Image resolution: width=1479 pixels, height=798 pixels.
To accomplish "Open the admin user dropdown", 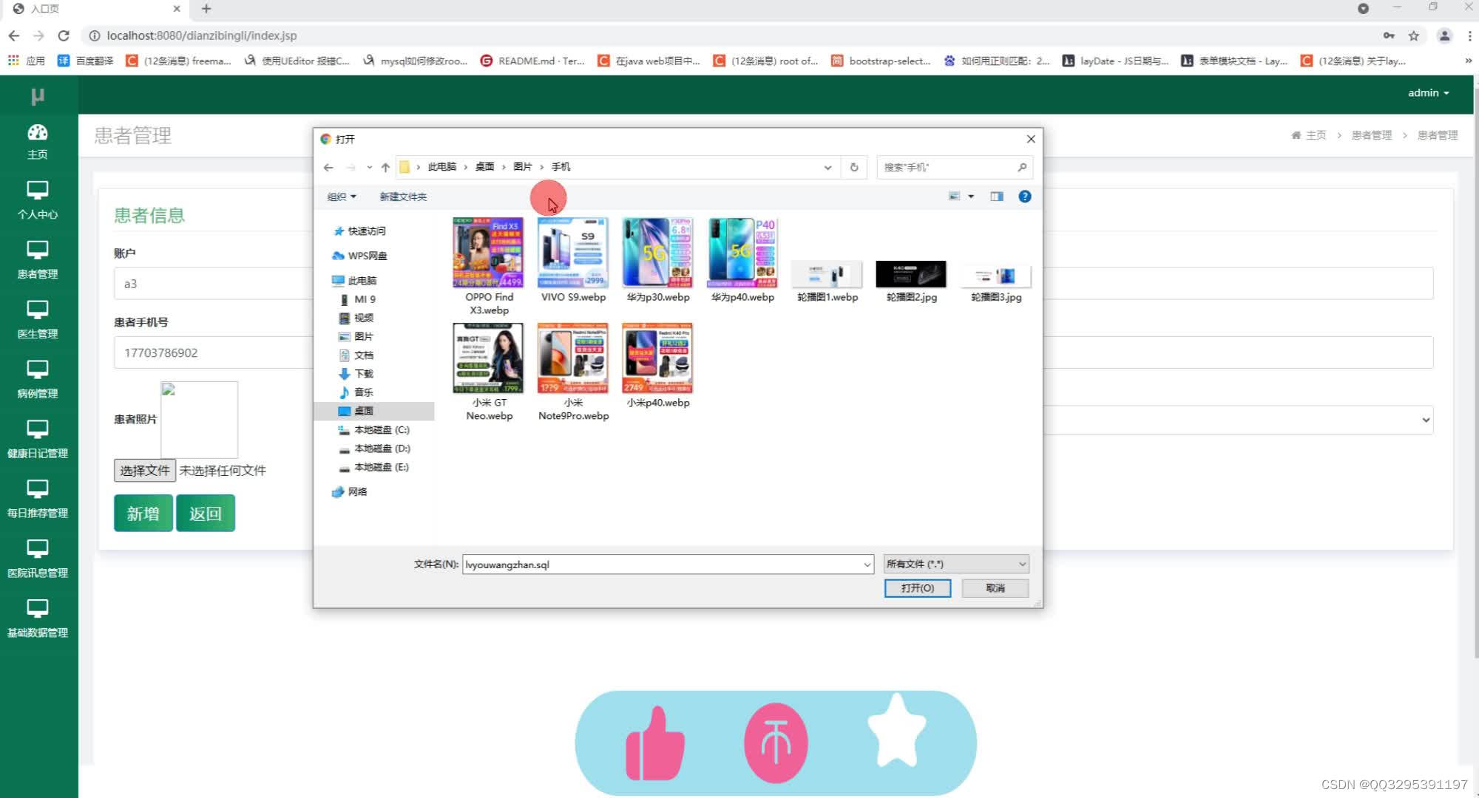I will [1428, 93].
